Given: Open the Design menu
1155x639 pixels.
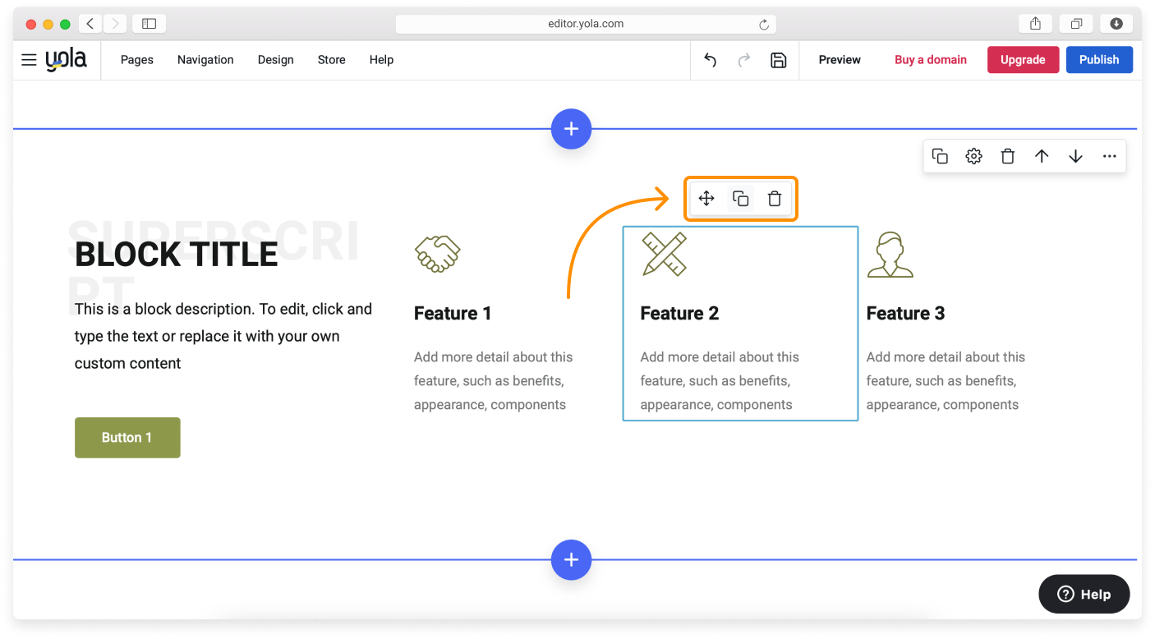Looking at the screenshot, I should (275, 60).
